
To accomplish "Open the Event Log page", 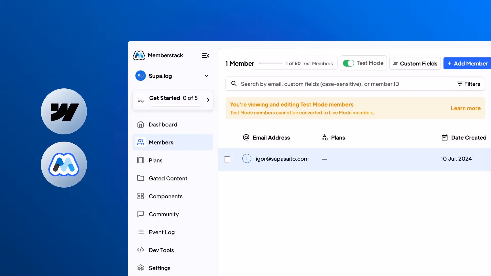I will [x=162, y=232].
